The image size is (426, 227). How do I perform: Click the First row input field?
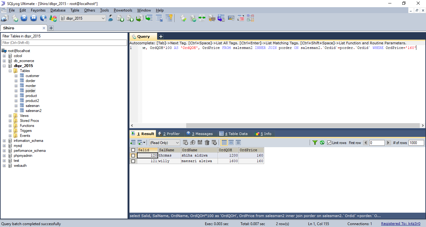pyautogui.click(x=377, y=143)
